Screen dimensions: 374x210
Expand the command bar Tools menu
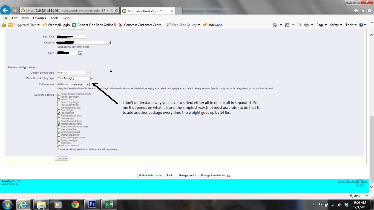[351, 25]
